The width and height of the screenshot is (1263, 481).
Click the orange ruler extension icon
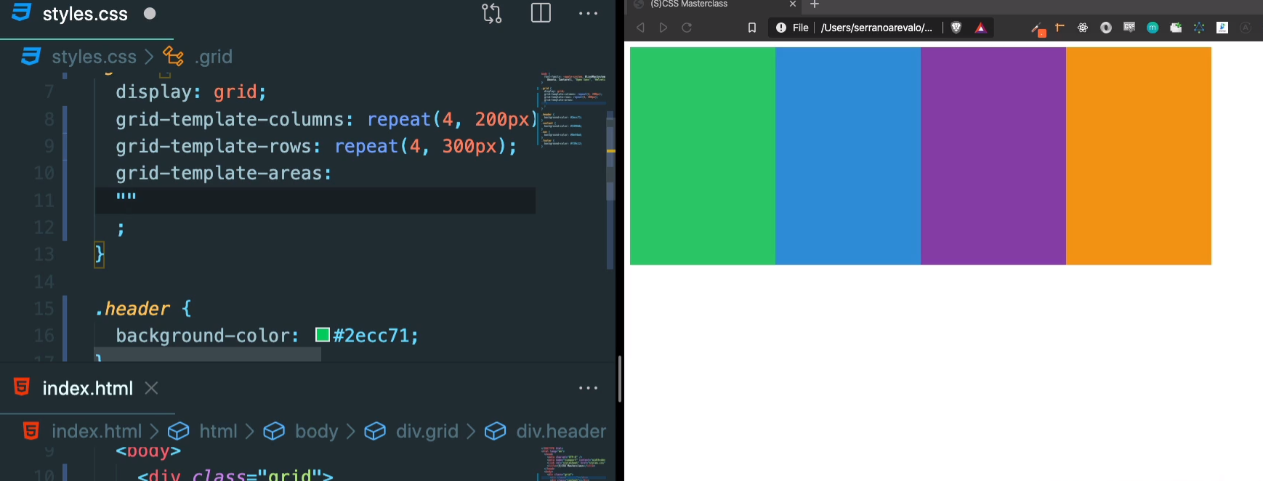(x=1060, y=28)
